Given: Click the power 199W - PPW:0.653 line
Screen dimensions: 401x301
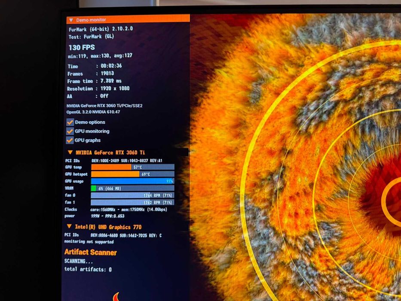Looking at the screenshot, I should point(95,216).
